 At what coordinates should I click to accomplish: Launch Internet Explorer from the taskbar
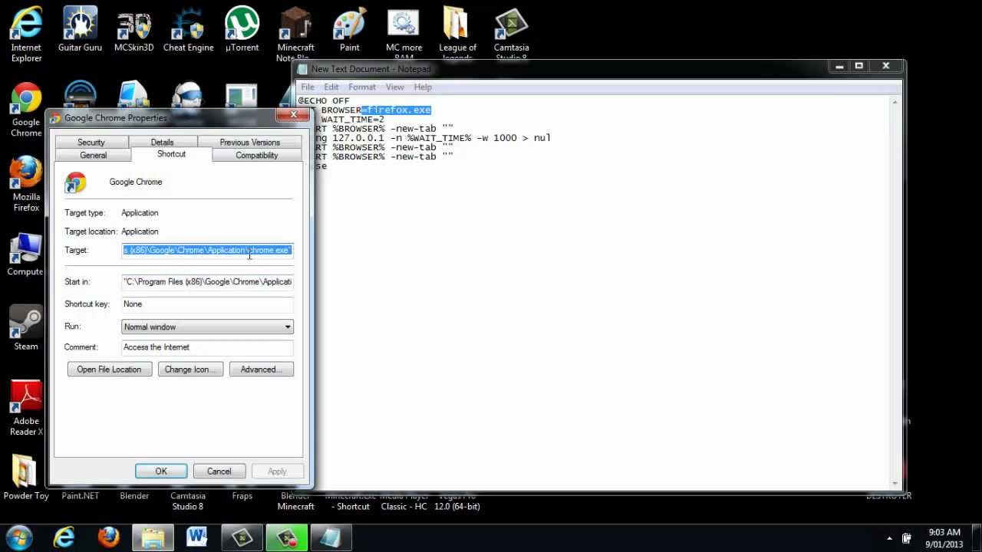(64, 537)
